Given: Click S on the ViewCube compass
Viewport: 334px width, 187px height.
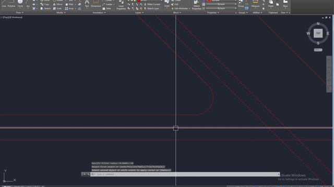Looking at the screenshot, I should coord(318,43).
